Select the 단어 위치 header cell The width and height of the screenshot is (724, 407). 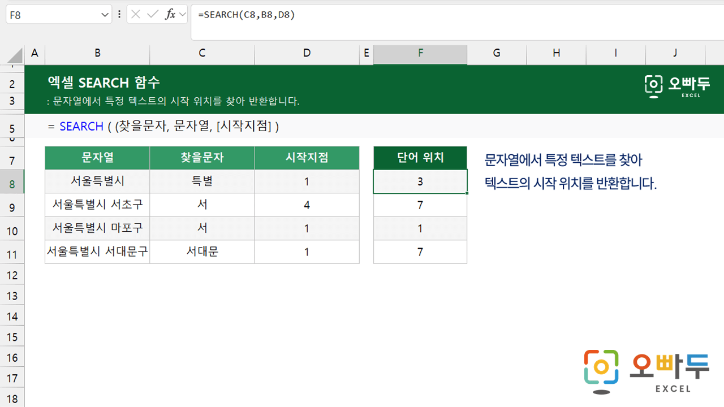pos(420,158)
